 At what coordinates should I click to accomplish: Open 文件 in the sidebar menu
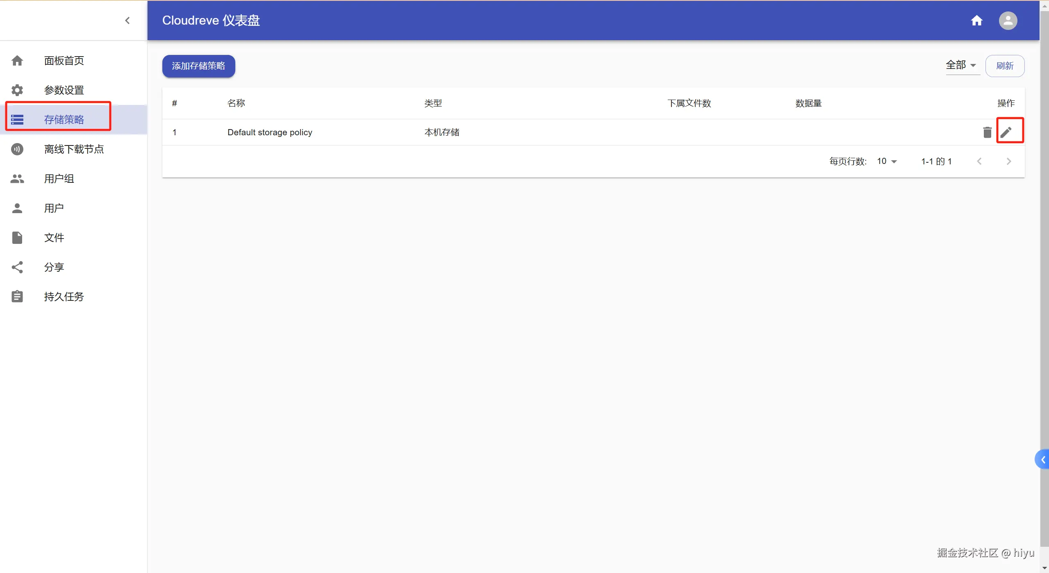coord(54,238)
